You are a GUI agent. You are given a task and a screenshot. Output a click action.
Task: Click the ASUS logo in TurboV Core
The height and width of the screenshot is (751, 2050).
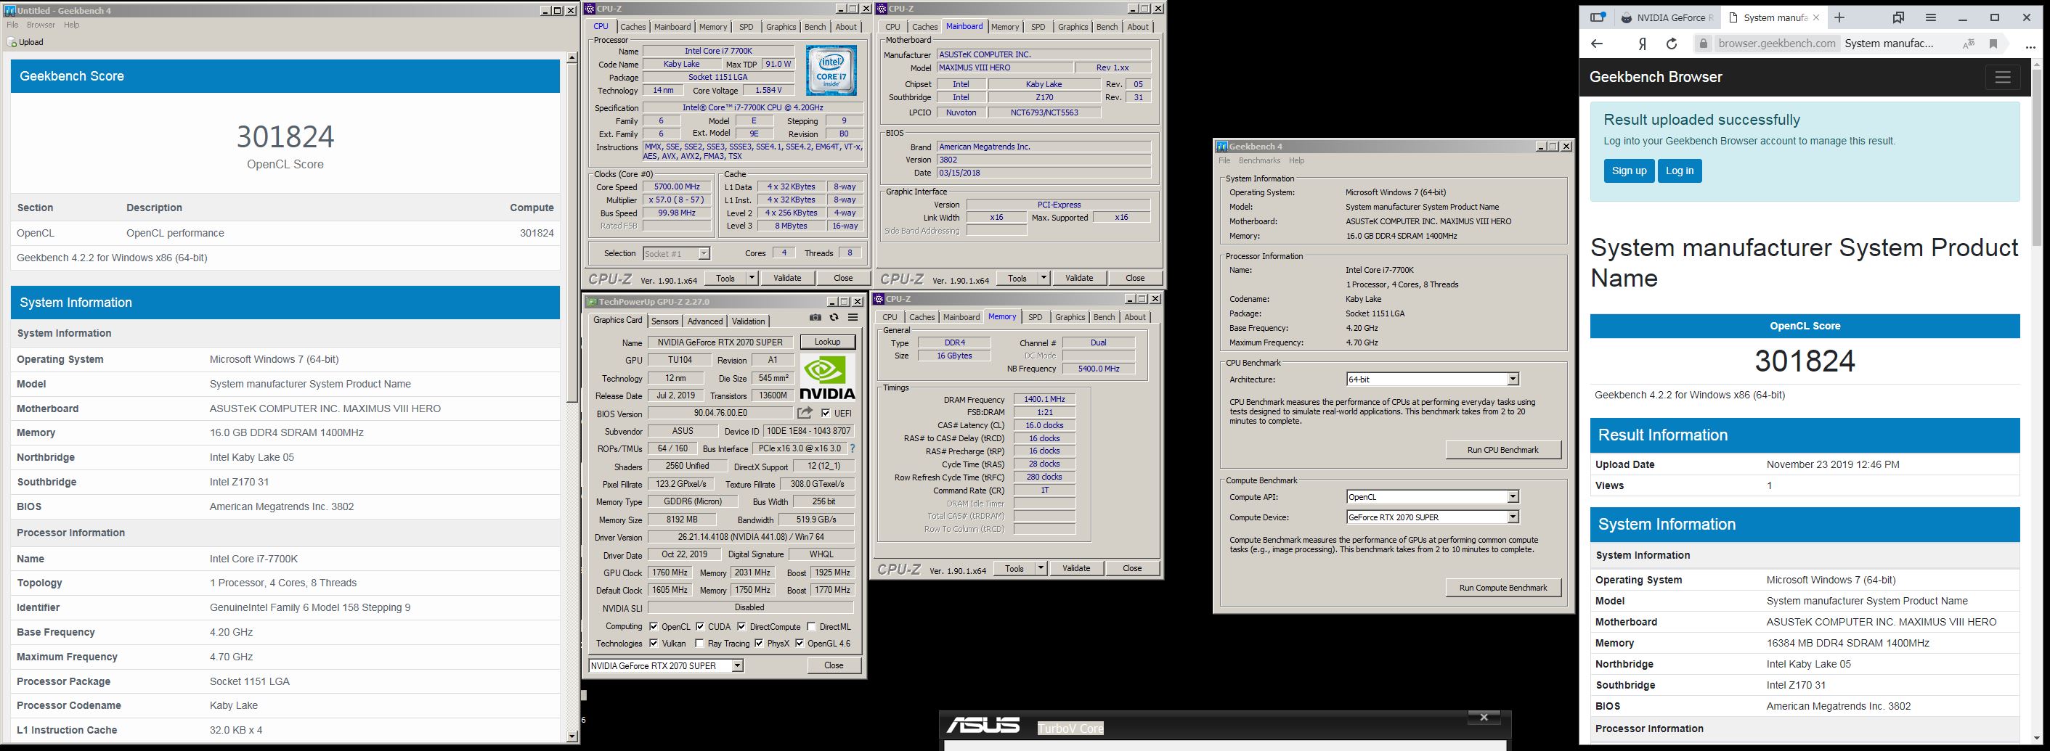click(983, 725)
